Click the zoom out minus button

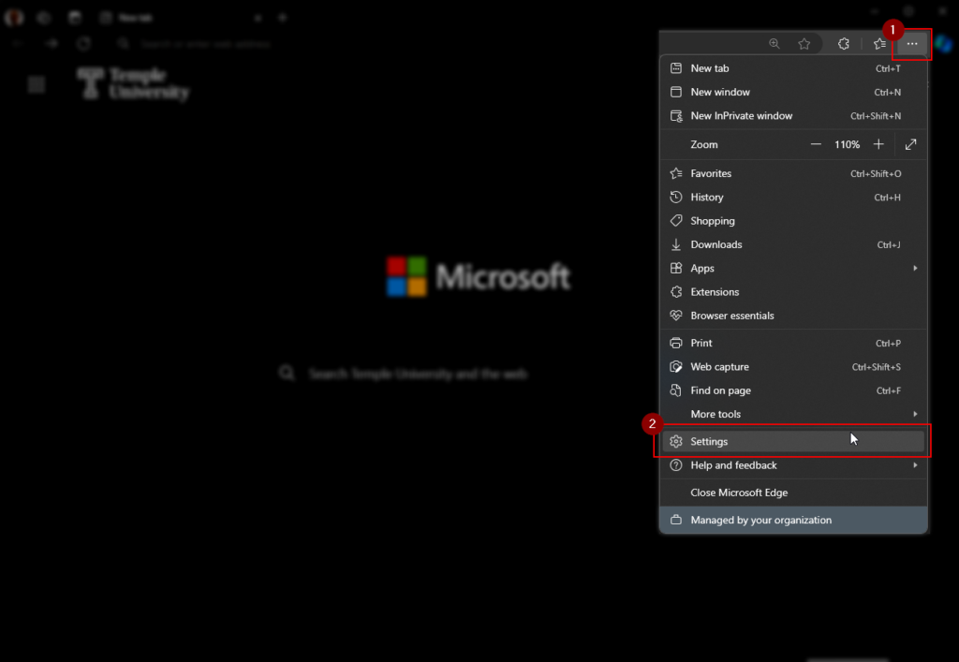[x=816, y=145]
